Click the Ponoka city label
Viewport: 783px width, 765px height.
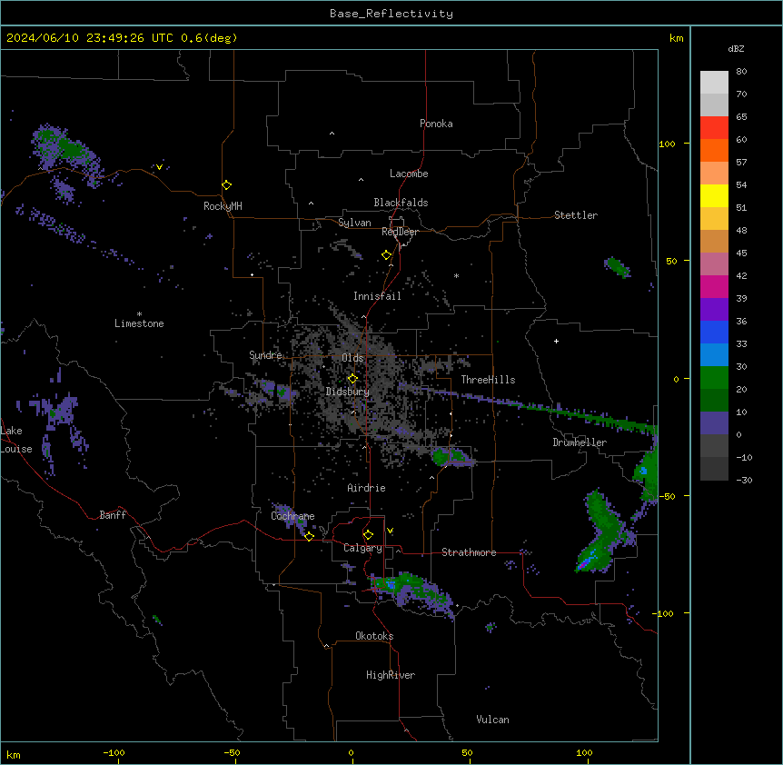(436, 124)
